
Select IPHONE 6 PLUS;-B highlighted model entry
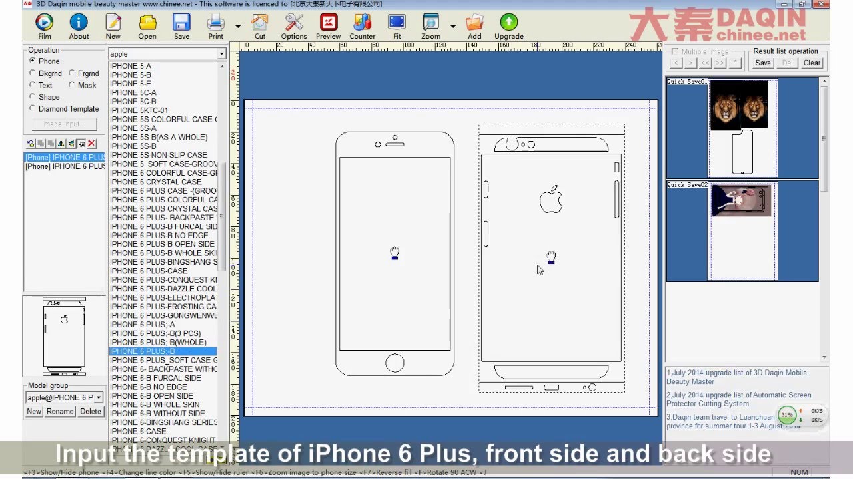(163, 351)
